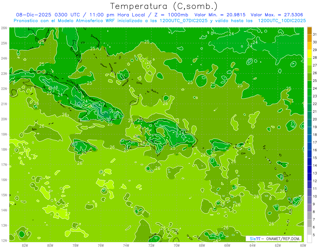This screenshot has height=249, width=322.
Task: Click the 76W longitude axis label
Action: click(x=101, y=245)
